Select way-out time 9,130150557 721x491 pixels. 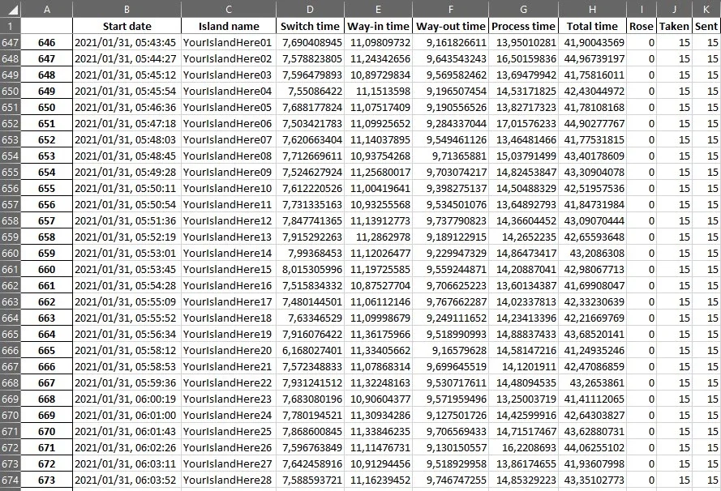pos(450,447)
